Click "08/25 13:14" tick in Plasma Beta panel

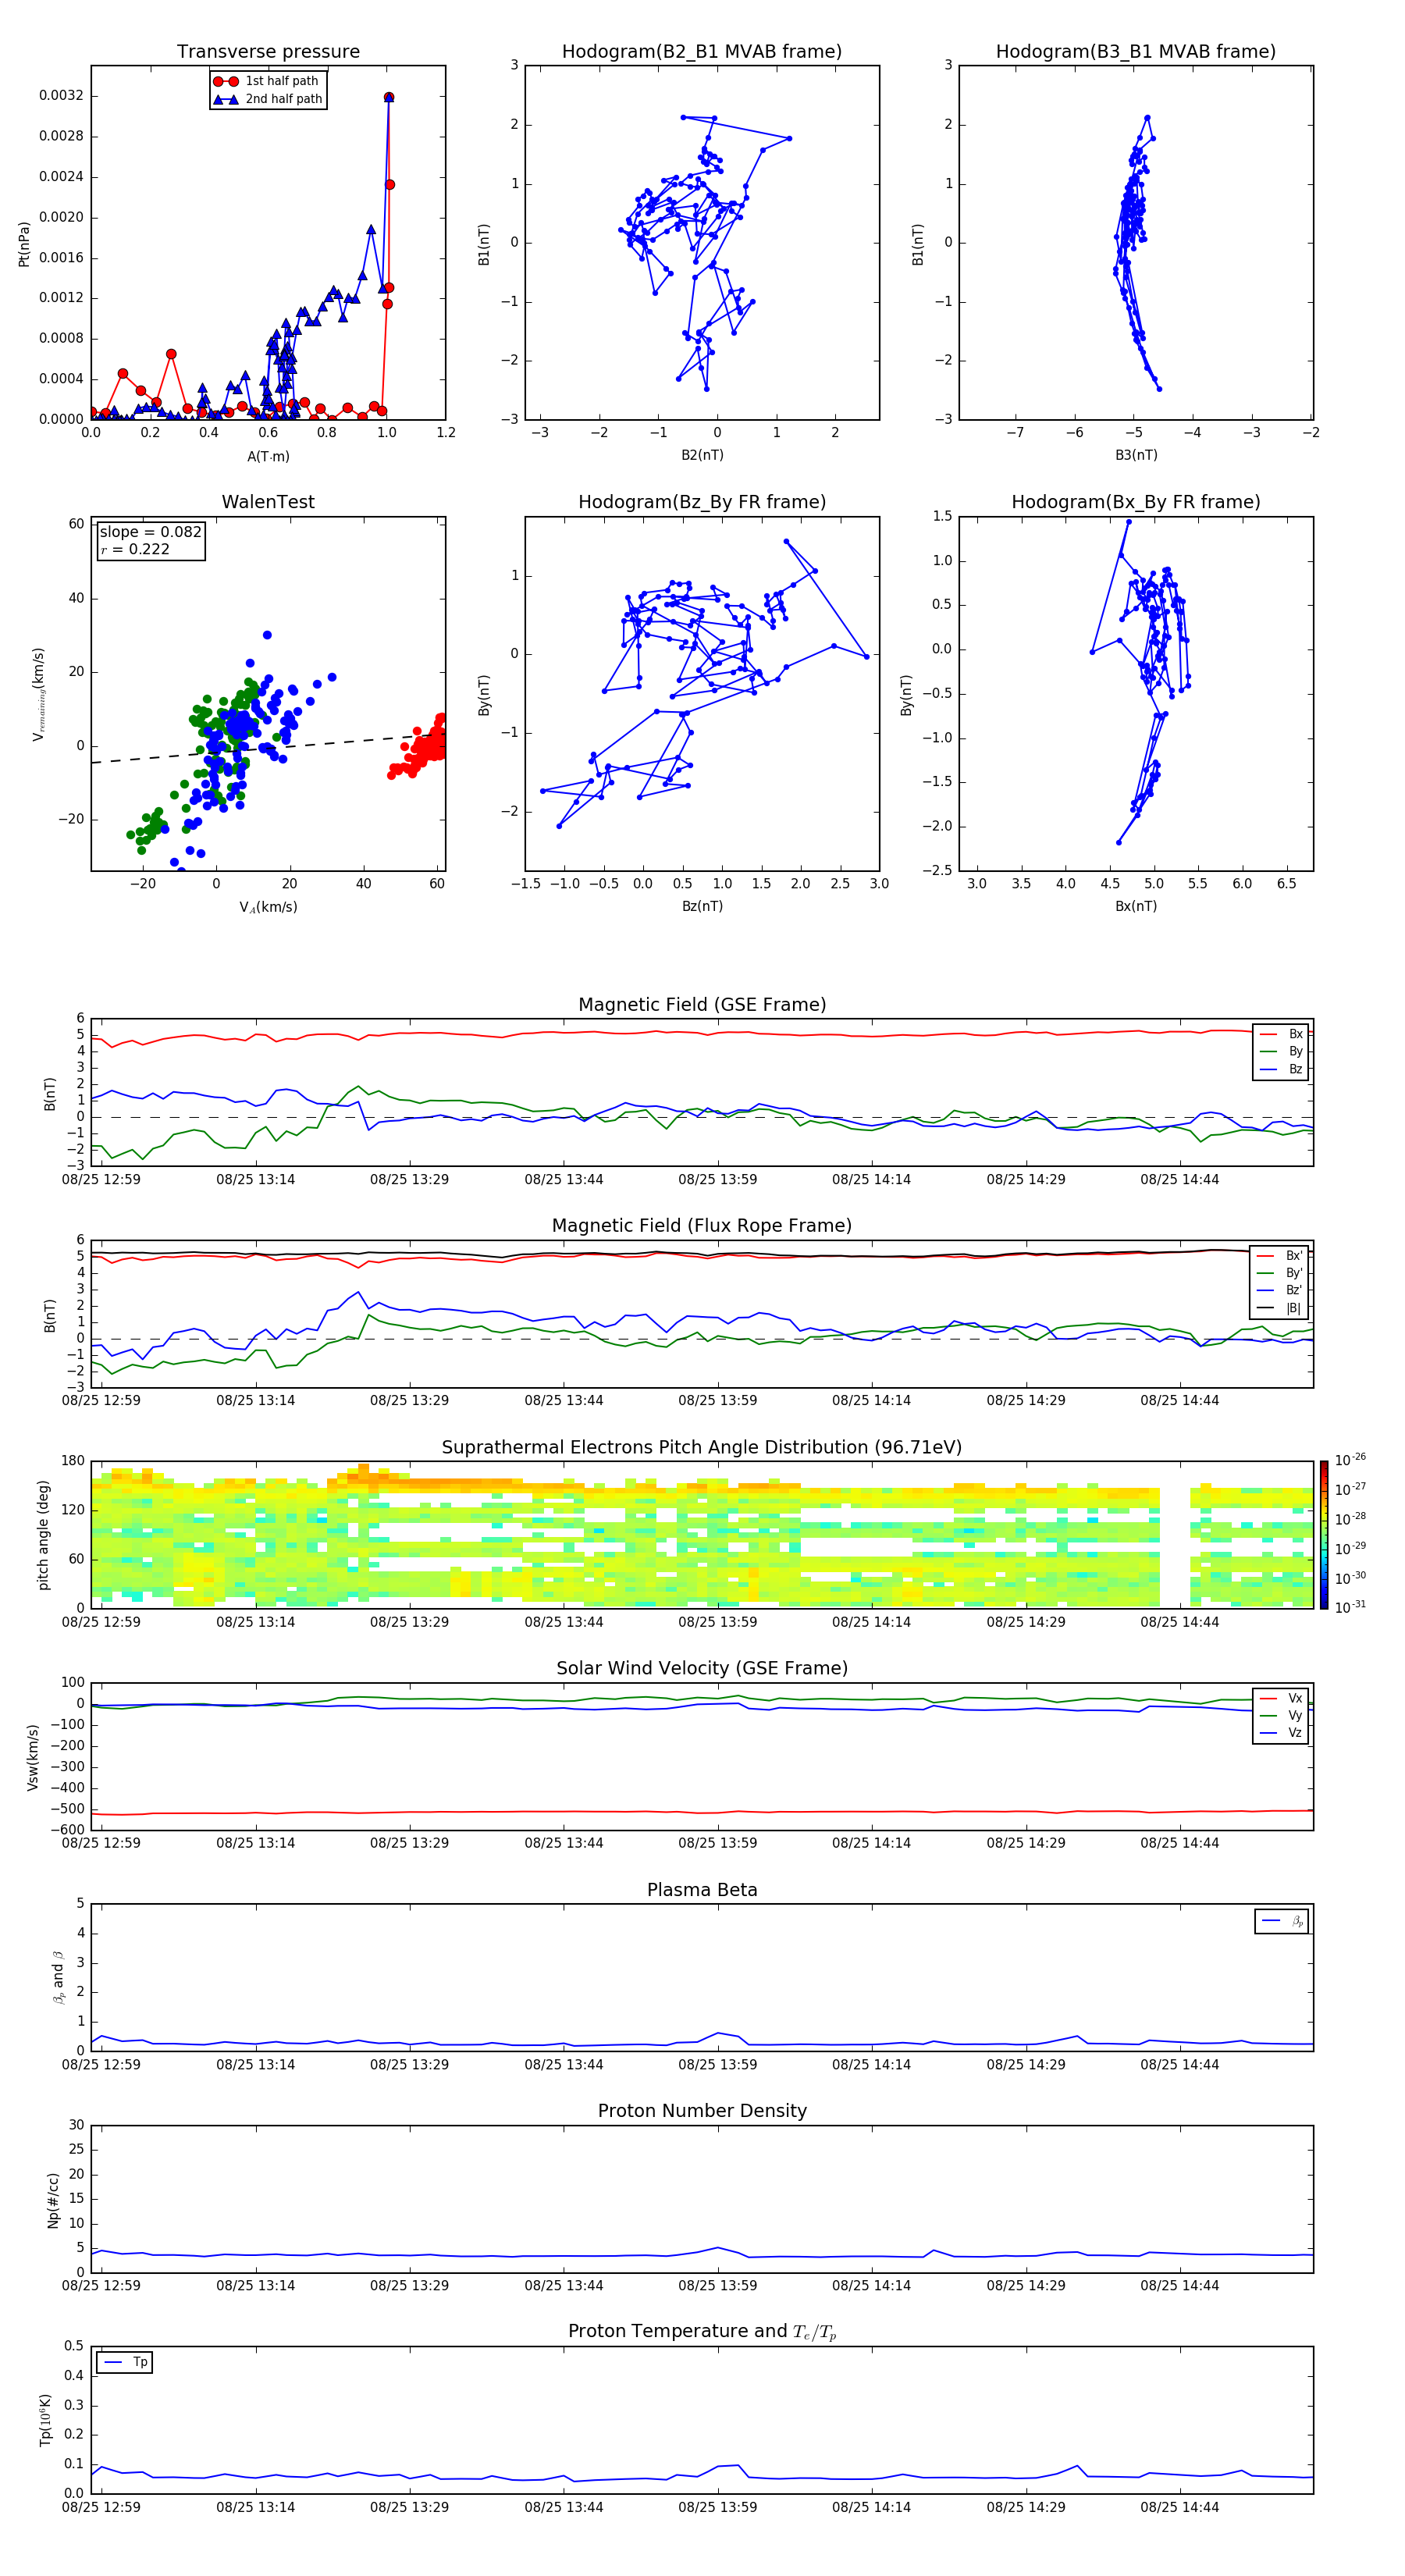[x=255, y=2064]
